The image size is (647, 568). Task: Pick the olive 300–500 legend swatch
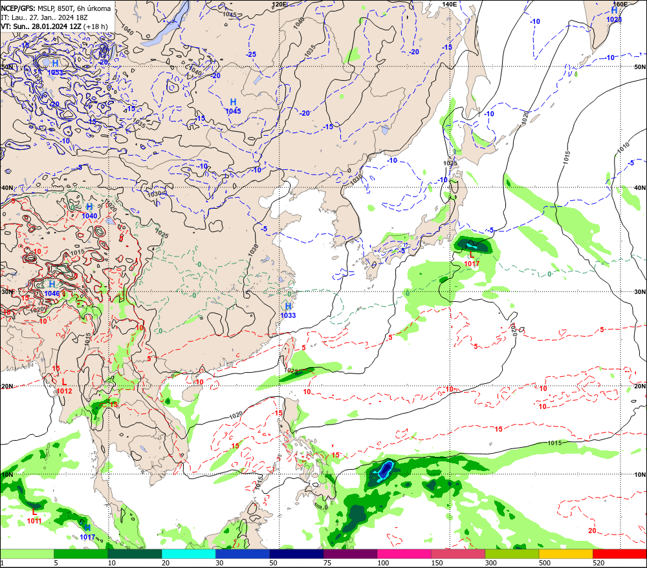(512, 554)
